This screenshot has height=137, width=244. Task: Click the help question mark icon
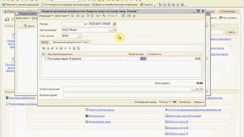point(134,16)
